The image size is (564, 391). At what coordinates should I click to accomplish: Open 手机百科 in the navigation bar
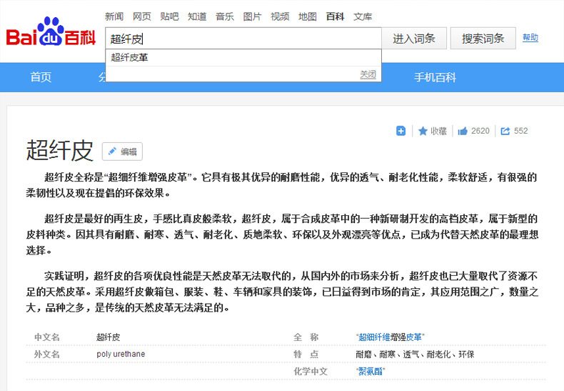[435, 77]
